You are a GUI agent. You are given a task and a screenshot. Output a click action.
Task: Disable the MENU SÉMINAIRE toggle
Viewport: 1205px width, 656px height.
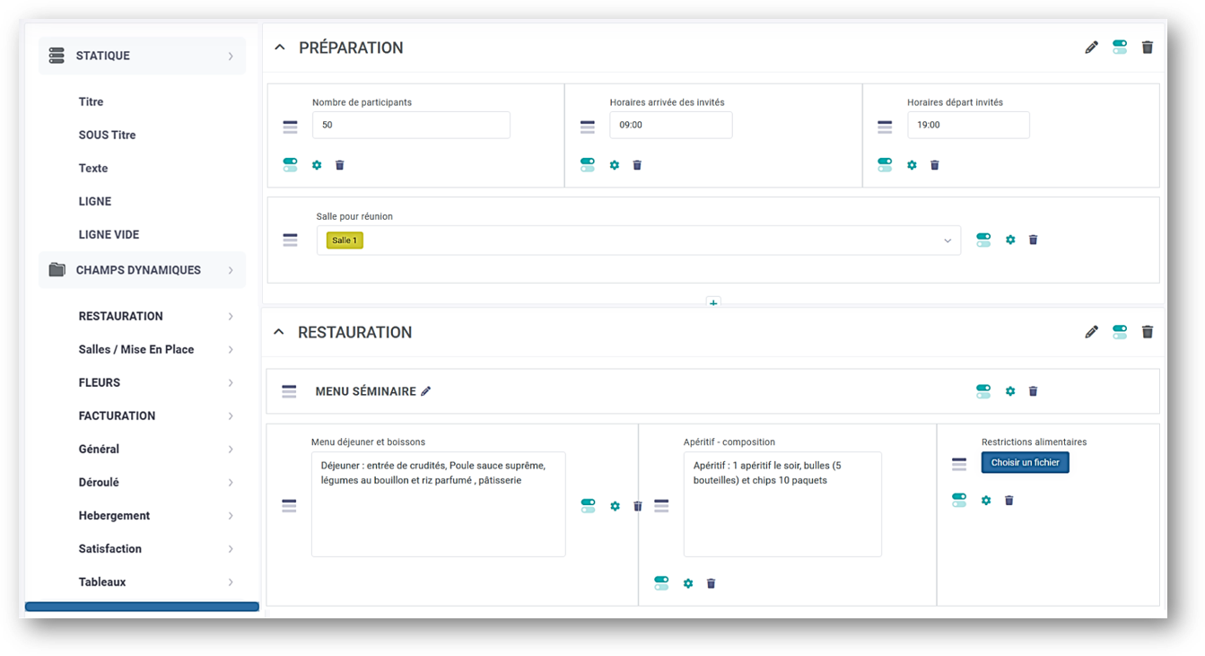coord(983,391)
